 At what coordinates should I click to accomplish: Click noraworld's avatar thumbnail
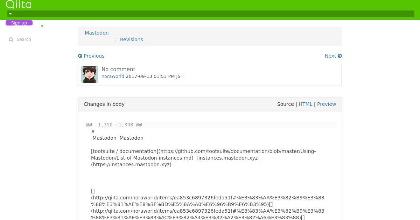(90, 74)
